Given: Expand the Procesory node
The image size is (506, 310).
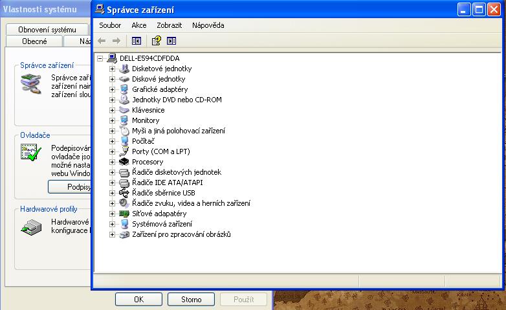Looking at the screenshot, I should click(112, 162).
